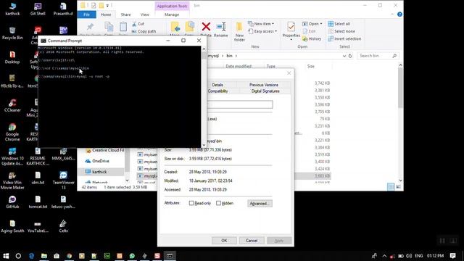Click the Copy icon in Explorer ribbon
Viewport: 464px width, 261px height.
pos(109,28)
